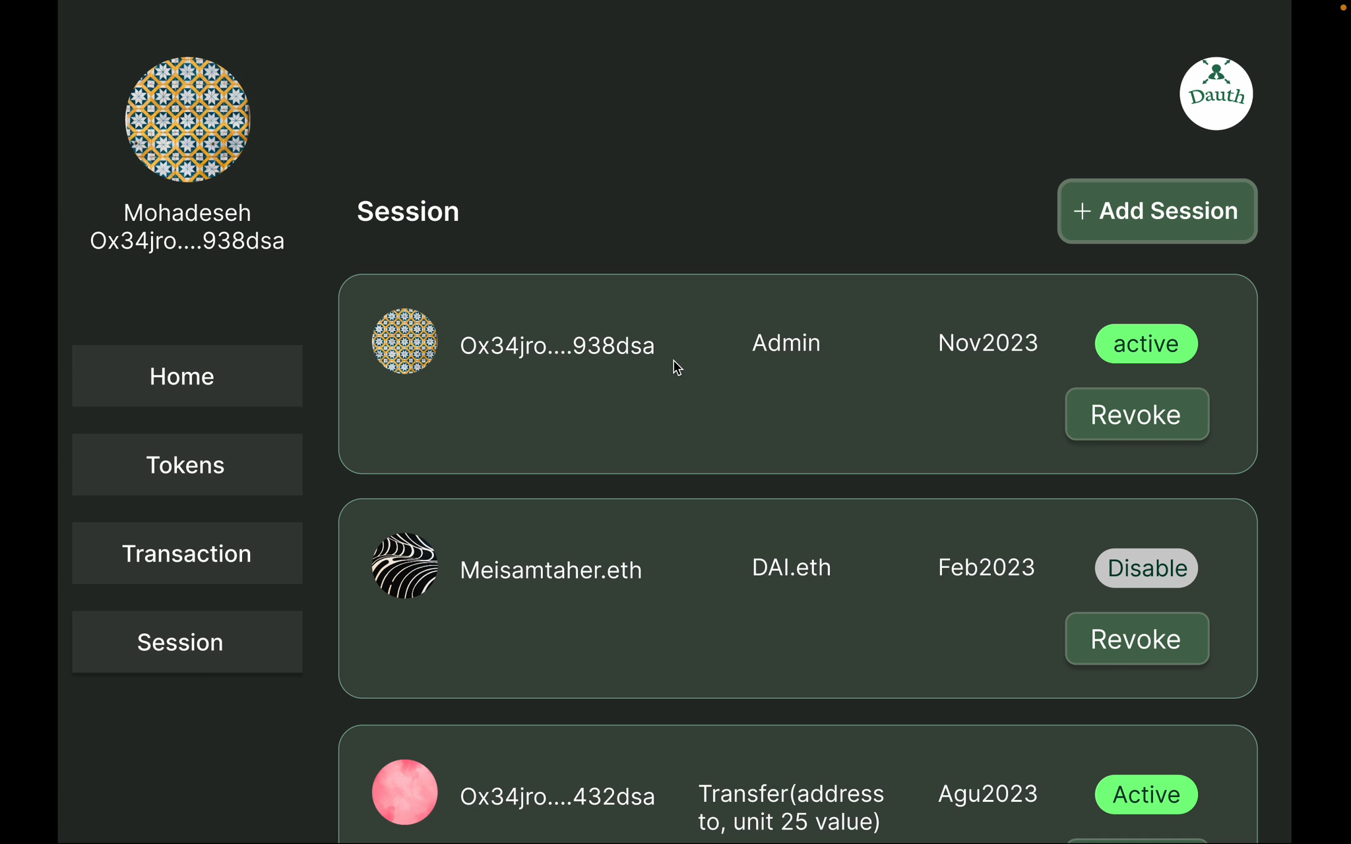Toggle the green 'active' badge for Admin
Image resolution: width=1351 pixels, height=844 pixels.
pos(1146,344)
